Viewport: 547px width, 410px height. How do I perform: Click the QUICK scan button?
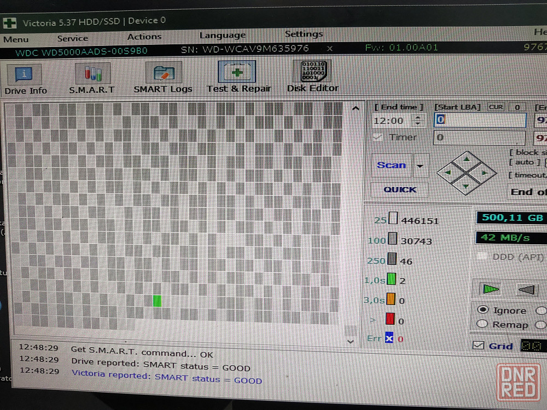(400, 190)
